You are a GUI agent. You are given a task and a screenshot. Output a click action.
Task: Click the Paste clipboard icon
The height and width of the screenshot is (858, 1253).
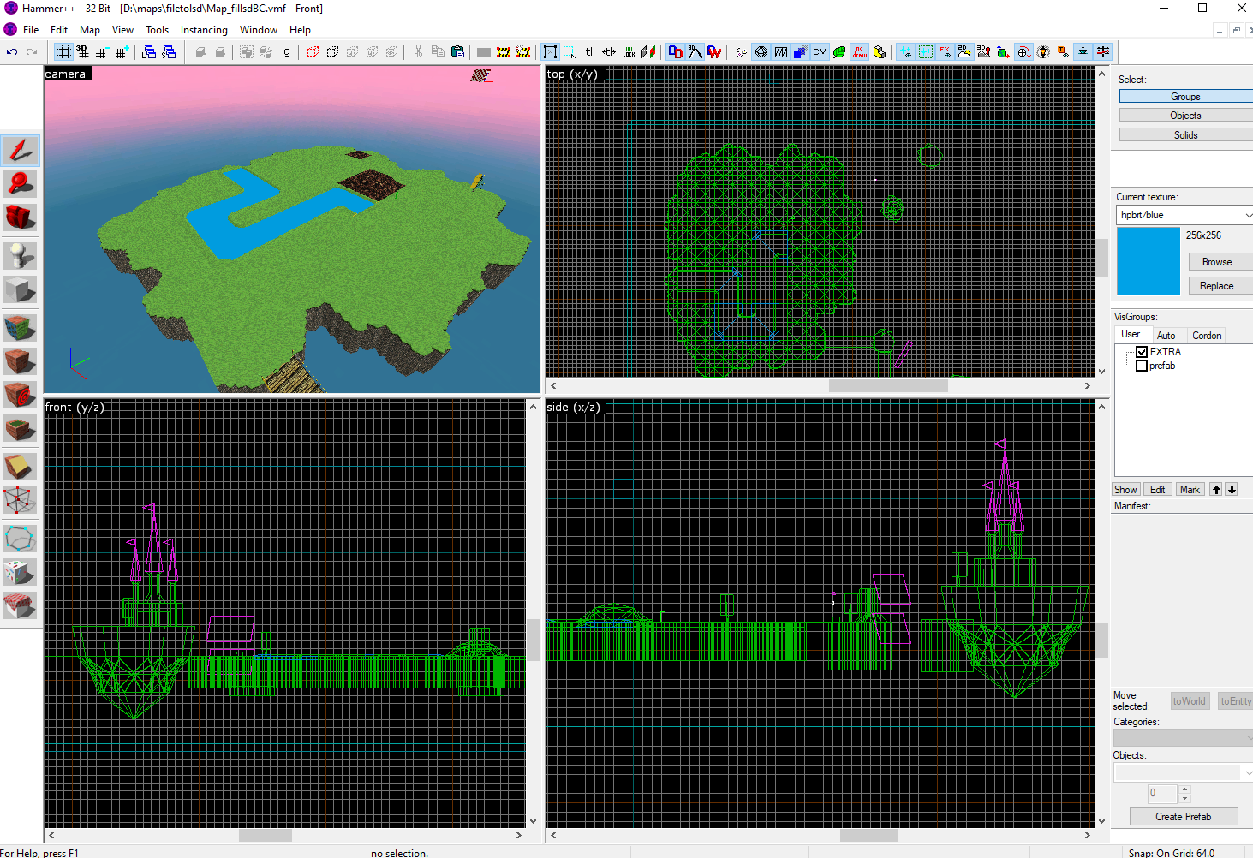pyautogui.click(x=457, y=52)
